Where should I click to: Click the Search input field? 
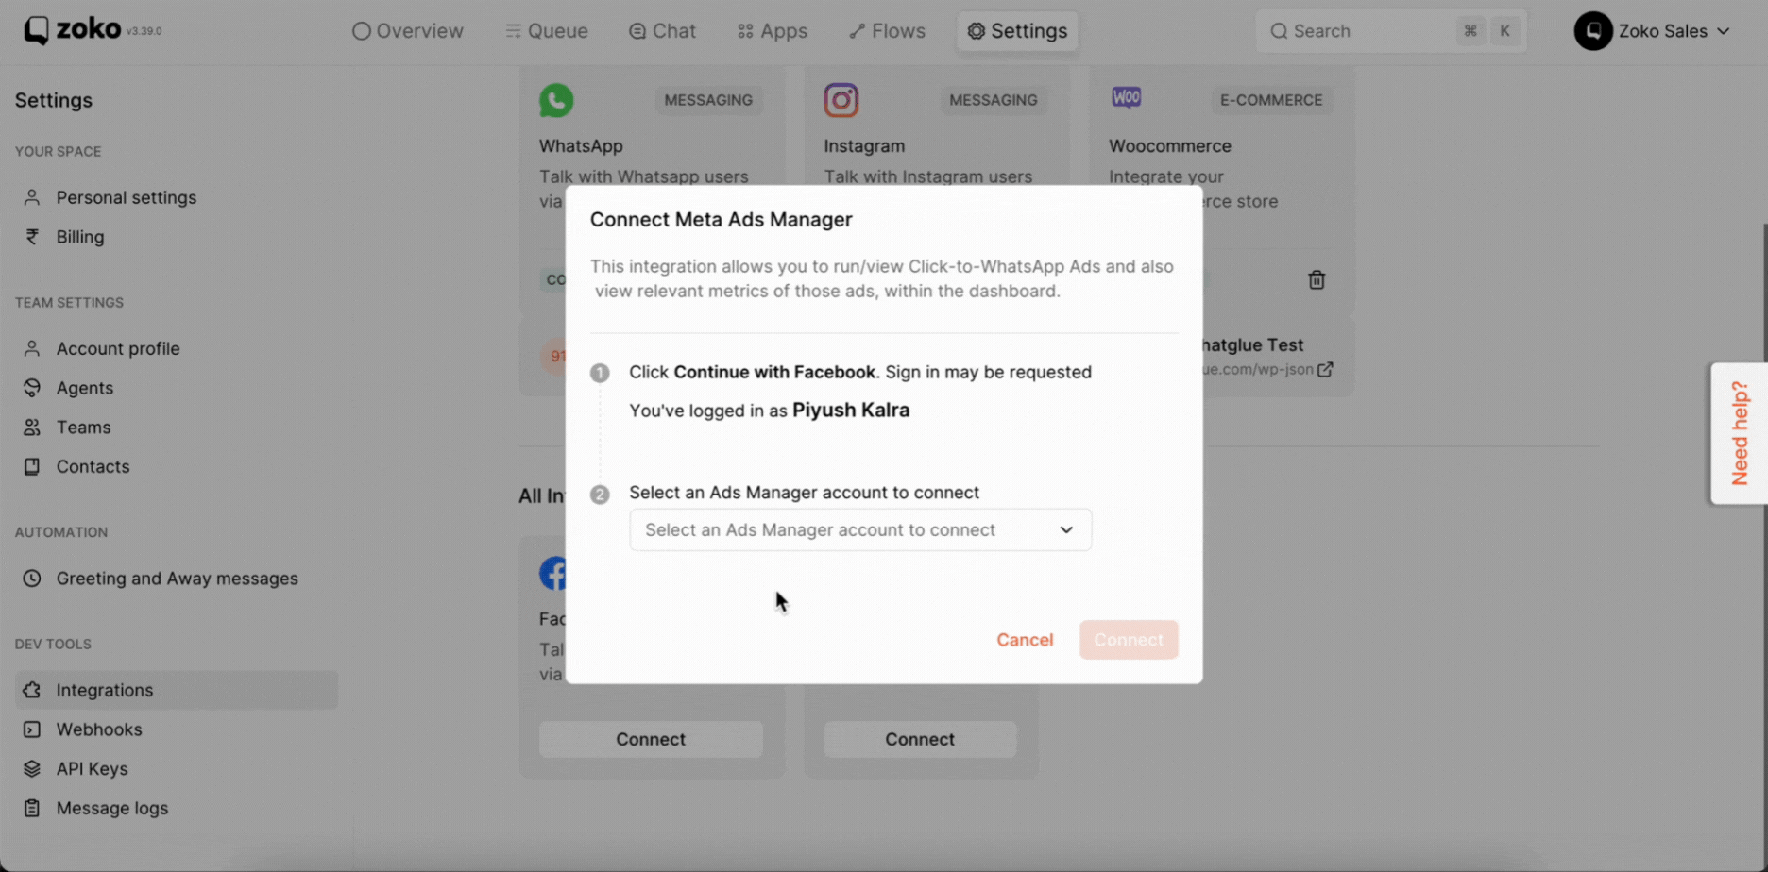tap(1390, 31)
